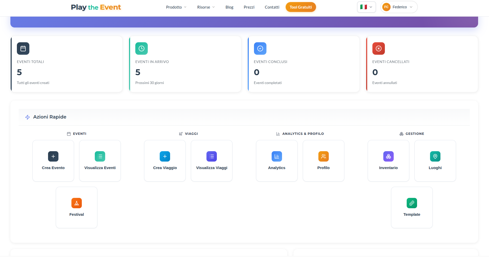Click the green list icon for Visualizza Eventi
The width and height of the screenshot is (489, 257).
click(100, 156)
